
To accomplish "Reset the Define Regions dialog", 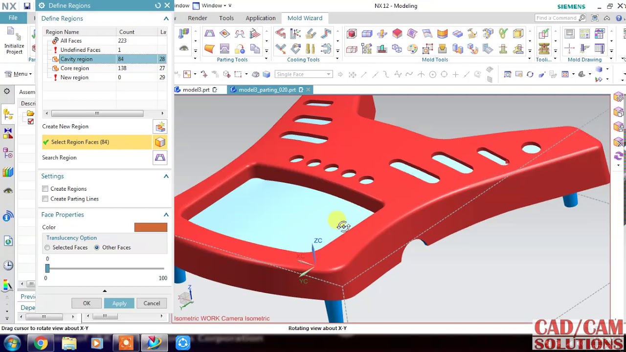I will click(157, 6).
